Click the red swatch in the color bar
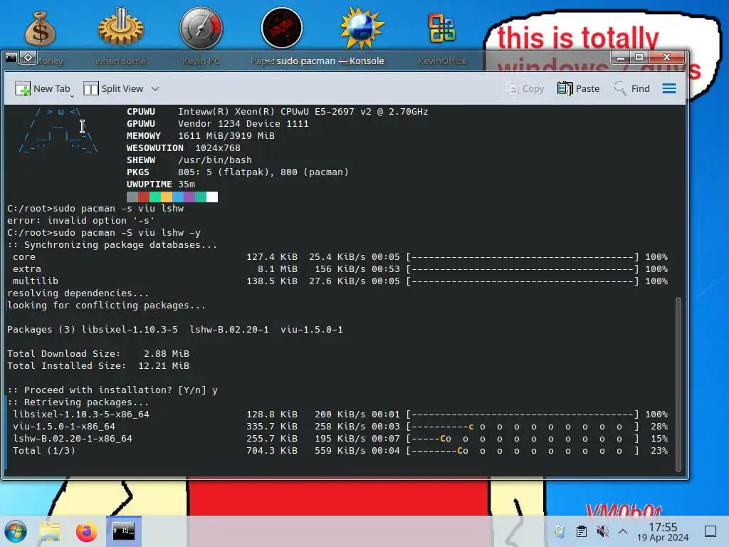The height and width of the screenshot is (547, 729). (144, 197)
